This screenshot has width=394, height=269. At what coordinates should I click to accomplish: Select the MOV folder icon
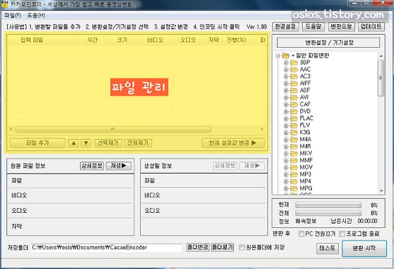pos(294,167)
